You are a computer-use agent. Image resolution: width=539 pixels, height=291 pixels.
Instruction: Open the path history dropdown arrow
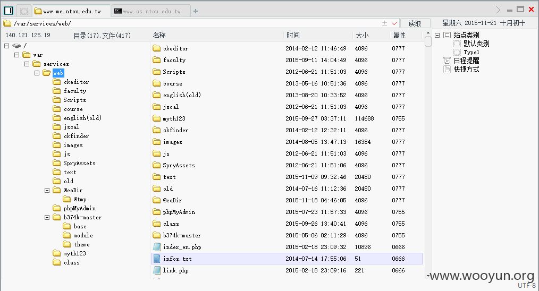(x=394, y=23)
